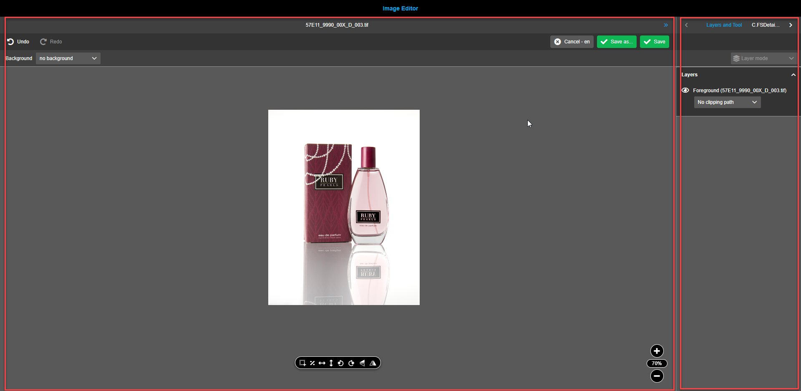Click the 70% zoom level indicator
801x391 pixels.
pos(657,363)
